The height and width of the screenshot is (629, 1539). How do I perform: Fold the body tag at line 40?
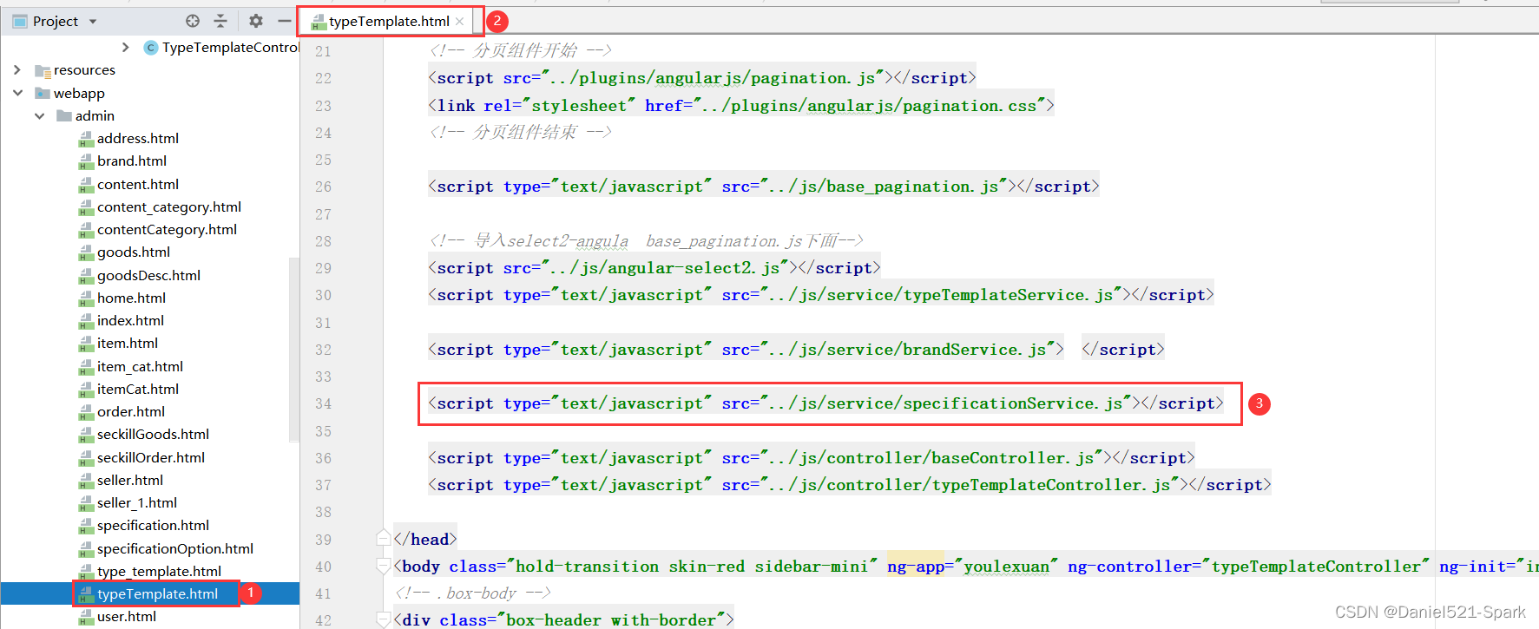(x=383, y=566)
